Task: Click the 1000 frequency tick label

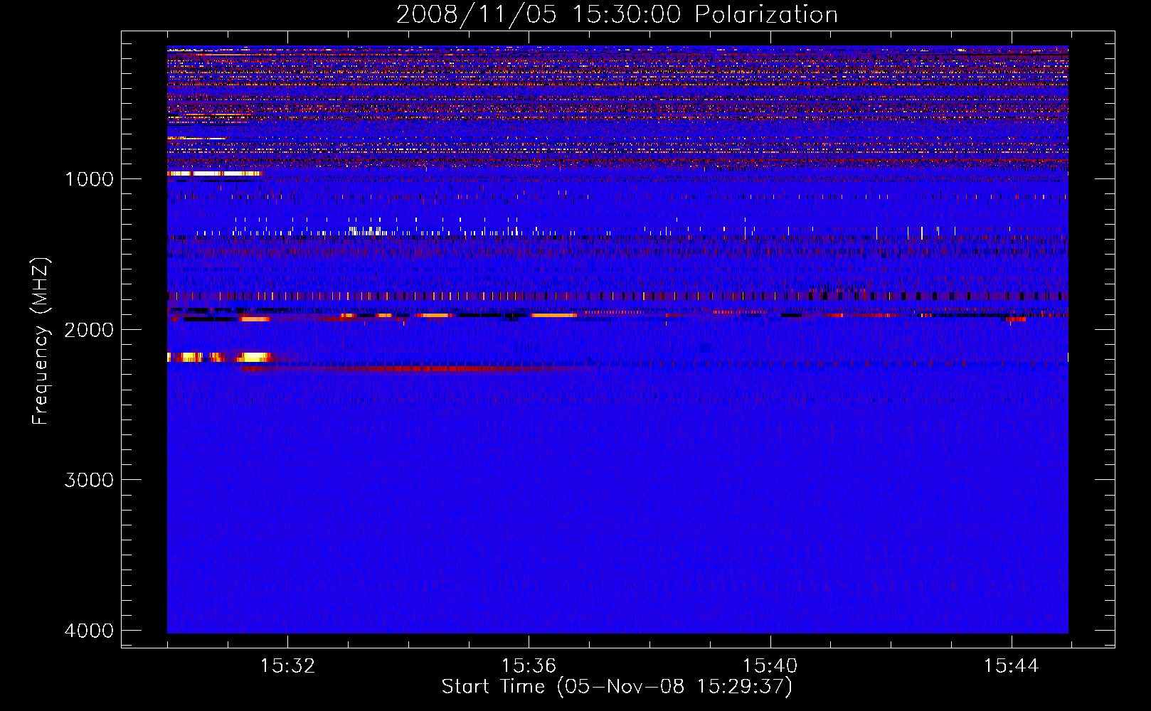Action: [x=89, y=178]
